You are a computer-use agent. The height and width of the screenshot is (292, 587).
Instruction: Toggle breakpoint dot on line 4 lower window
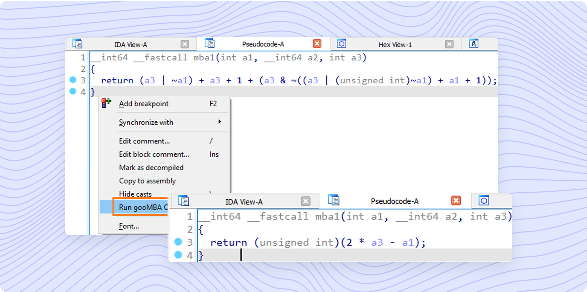coord(178,255)
